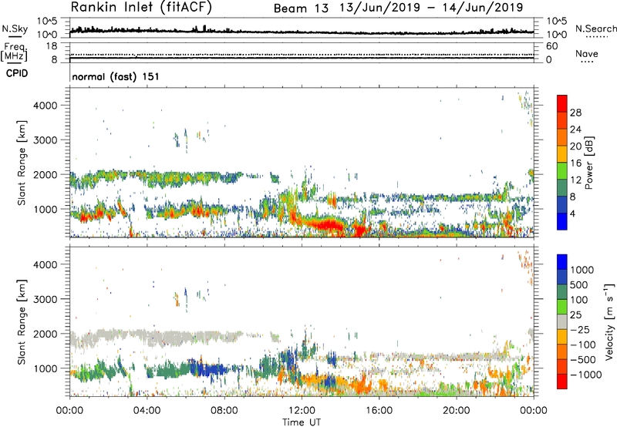
Task: Click the solid frequency line in second panel
Action: [x=302, y=58]
